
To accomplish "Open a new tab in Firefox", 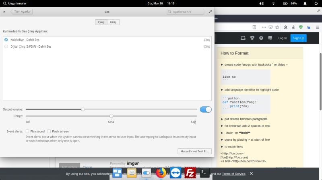I will coord(216,18).
